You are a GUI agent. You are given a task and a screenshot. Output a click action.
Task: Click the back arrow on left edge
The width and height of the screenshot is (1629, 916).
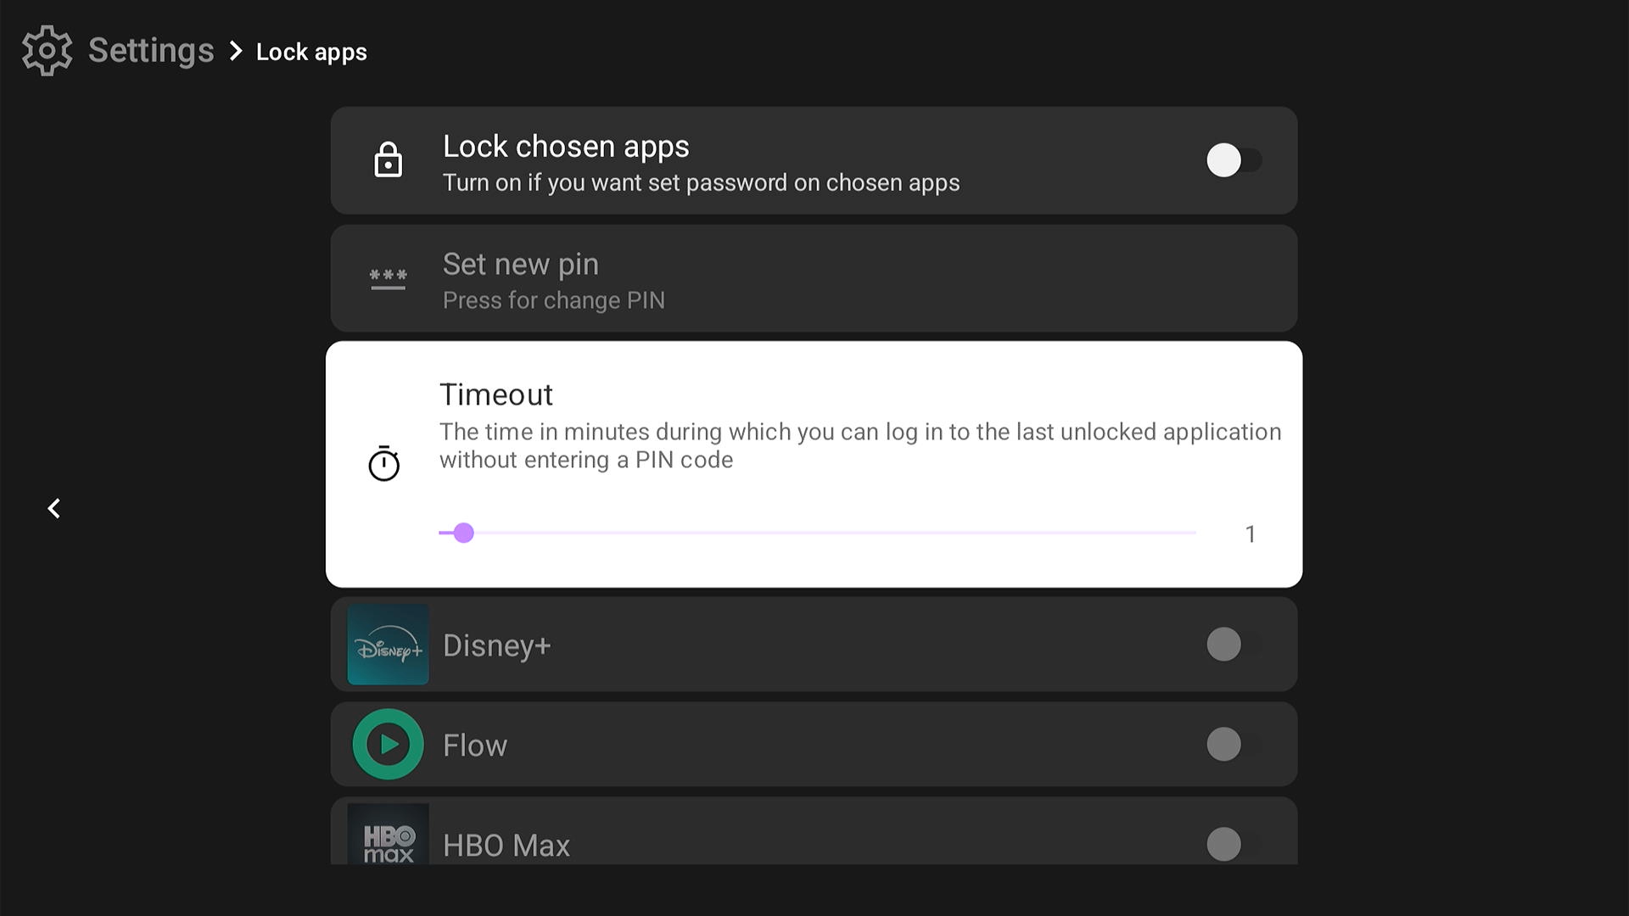click(x=54, y=508)
